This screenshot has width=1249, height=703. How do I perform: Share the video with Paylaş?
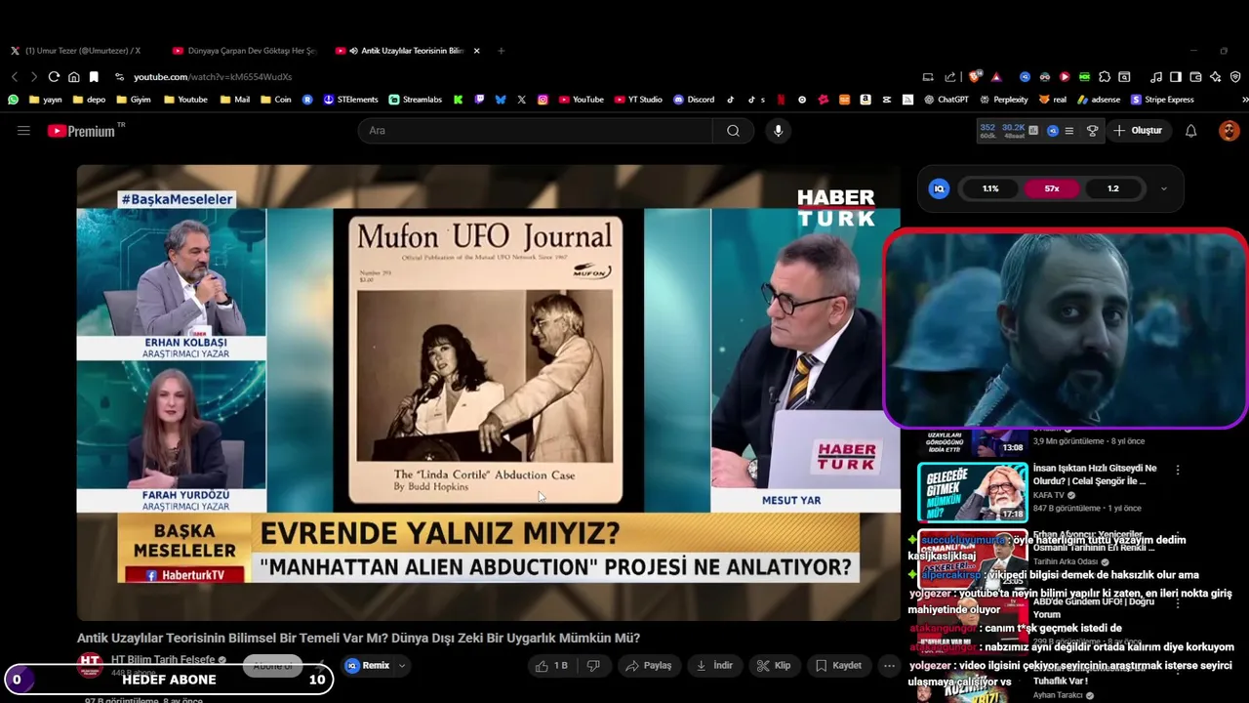[x=648, y=665]
